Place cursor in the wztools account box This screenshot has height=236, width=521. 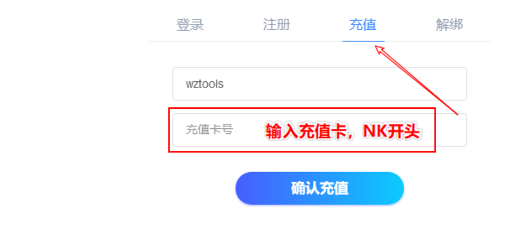click(x=319, y=84)
